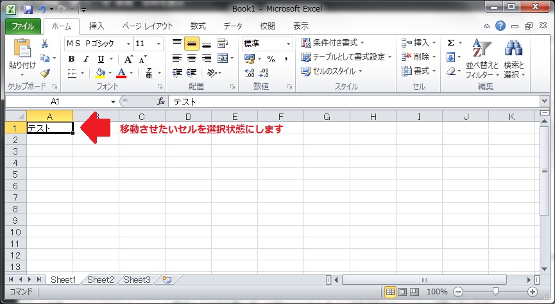Screen dimensions: 555x304
Task: Switch to the 挿入 tab
Action: tap(97, 26)
